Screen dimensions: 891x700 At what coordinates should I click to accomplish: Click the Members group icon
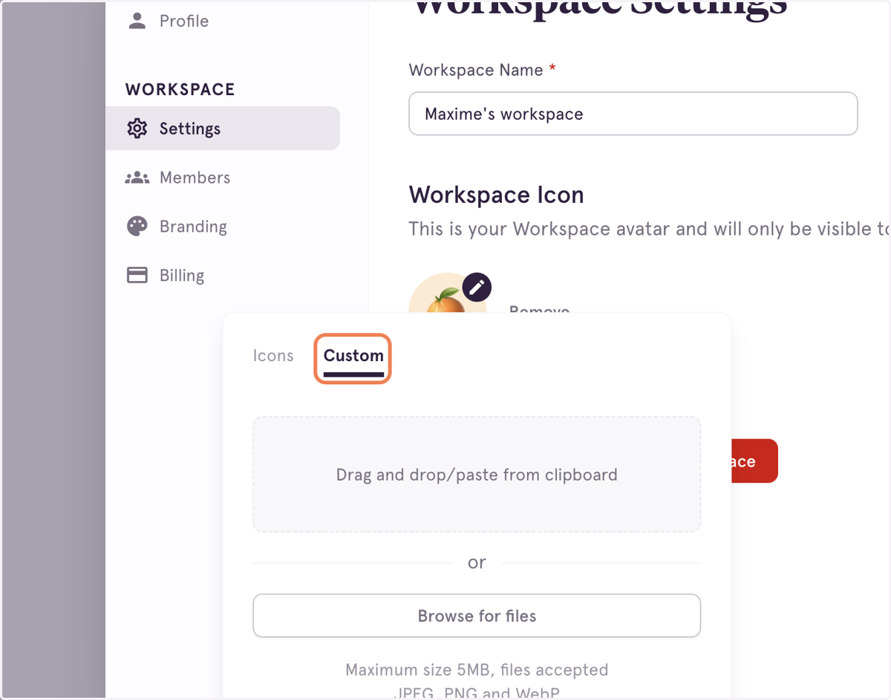[137, 178]
